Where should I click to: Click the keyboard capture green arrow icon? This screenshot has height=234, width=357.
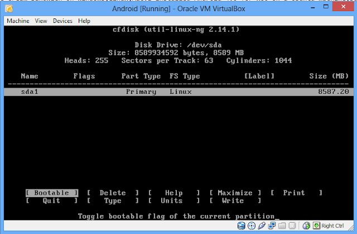[x=316, y=226]
